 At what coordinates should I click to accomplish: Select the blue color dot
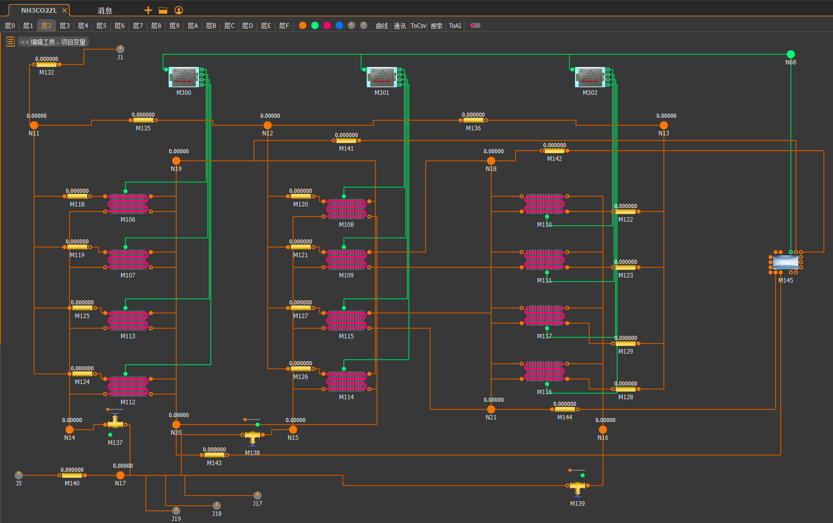point(339,25)
